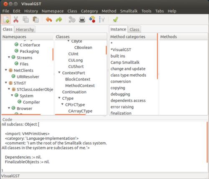The image size is (209, 179).
Task: Select the Camp Smalltalk category
Action: [x=125, y=62]
